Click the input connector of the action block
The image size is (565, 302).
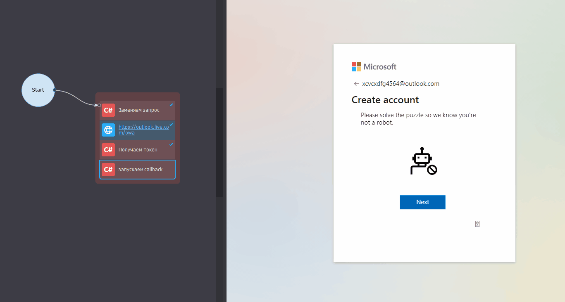(99, 105)
